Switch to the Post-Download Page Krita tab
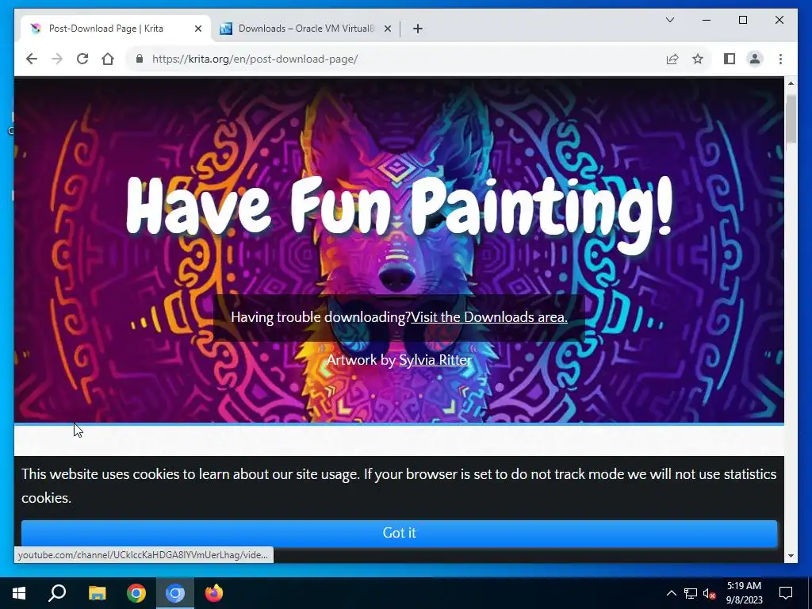Viewport: 812px width, 609px height. [116, 29]
